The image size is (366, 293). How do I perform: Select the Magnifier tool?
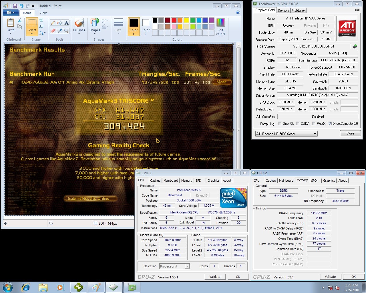pos(66,31)
